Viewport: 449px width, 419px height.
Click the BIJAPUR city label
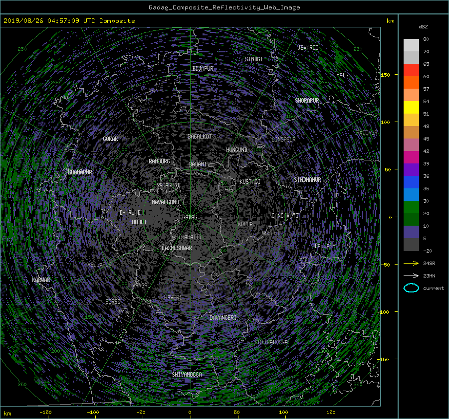coord(203,69)
